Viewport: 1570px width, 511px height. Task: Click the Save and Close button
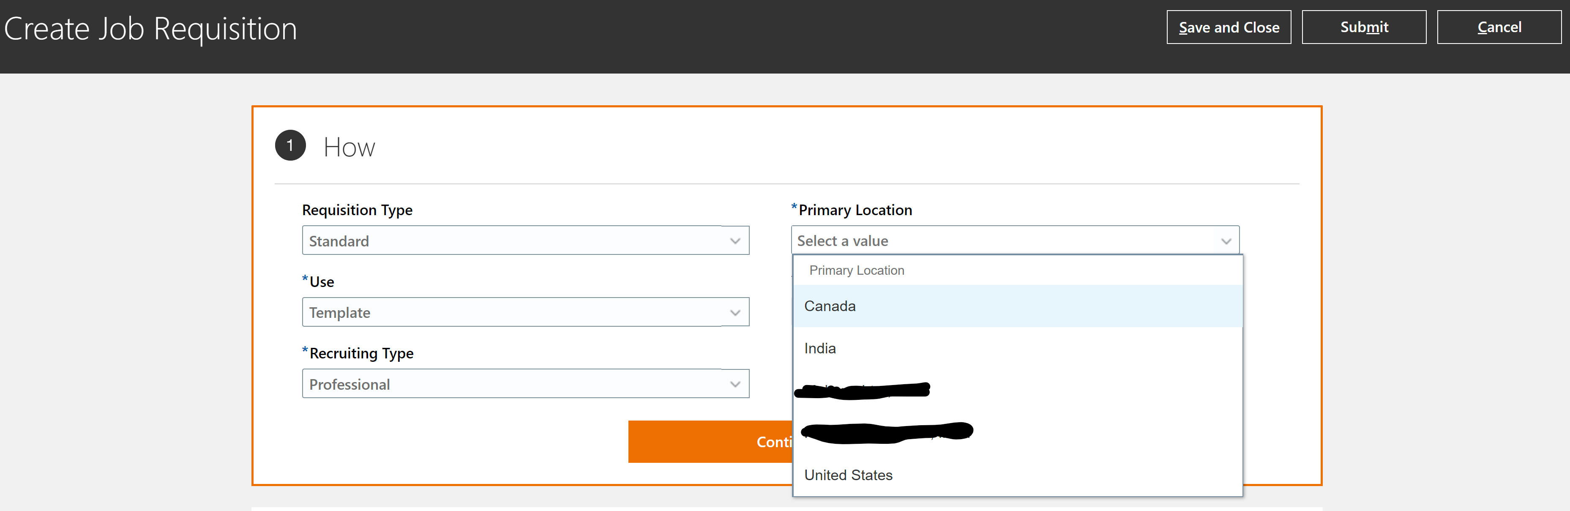click(x=1229, y=27)
